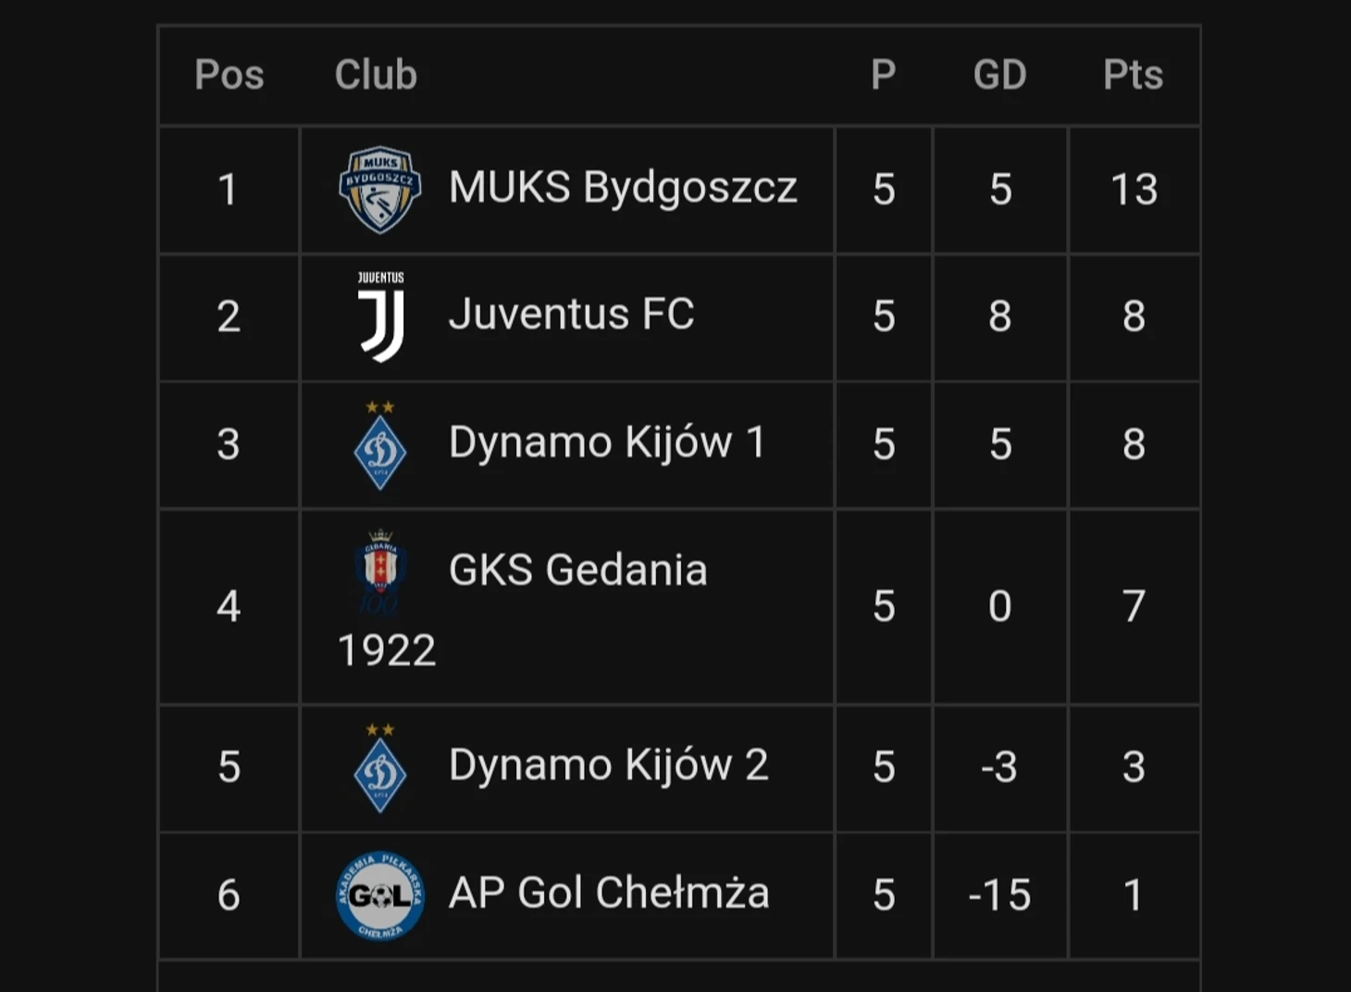The width and height of the screenshot is (1351, 992).
Task: Sort by the Pts column header
Action: (1134, 75)
